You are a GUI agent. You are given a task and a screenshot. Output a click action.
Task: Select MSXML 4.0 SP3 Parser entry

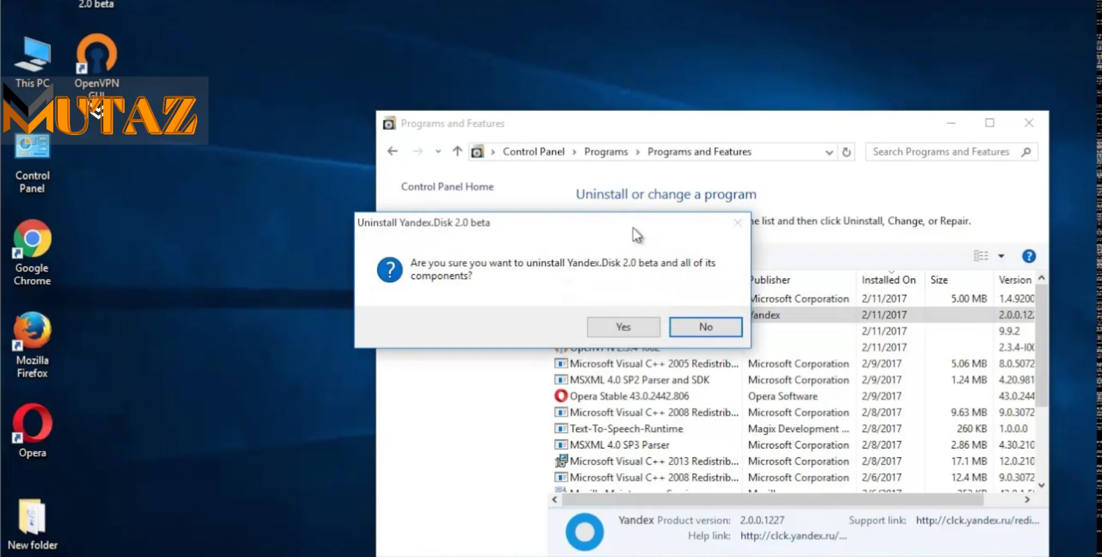click(793, 445)
